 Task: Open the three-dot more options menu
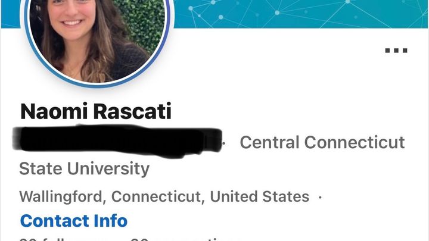(396, 51)
